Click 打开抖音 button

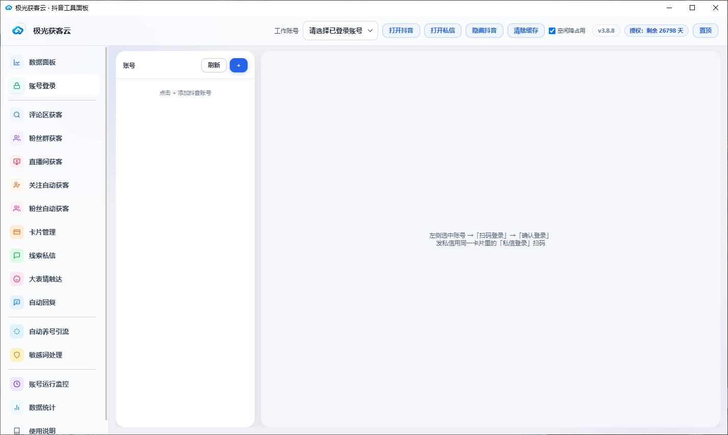coord(401,31)
